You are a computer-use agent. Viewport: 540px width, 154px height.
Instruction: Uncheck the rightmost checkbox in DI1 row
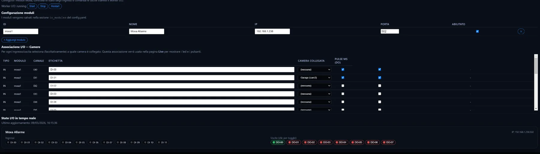(379, 77)
